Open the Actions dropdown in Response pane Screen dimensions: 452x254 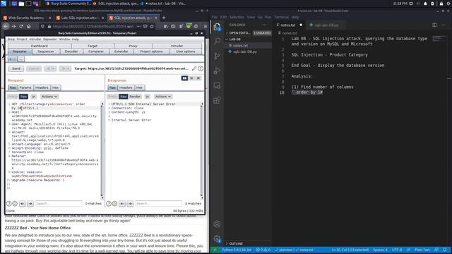click(x=163, y=97)
